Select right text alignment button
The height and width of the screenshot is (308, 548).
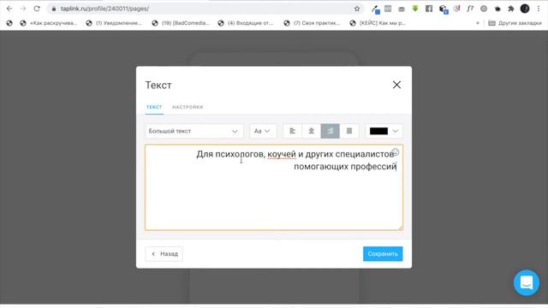(x=331, y=131)
